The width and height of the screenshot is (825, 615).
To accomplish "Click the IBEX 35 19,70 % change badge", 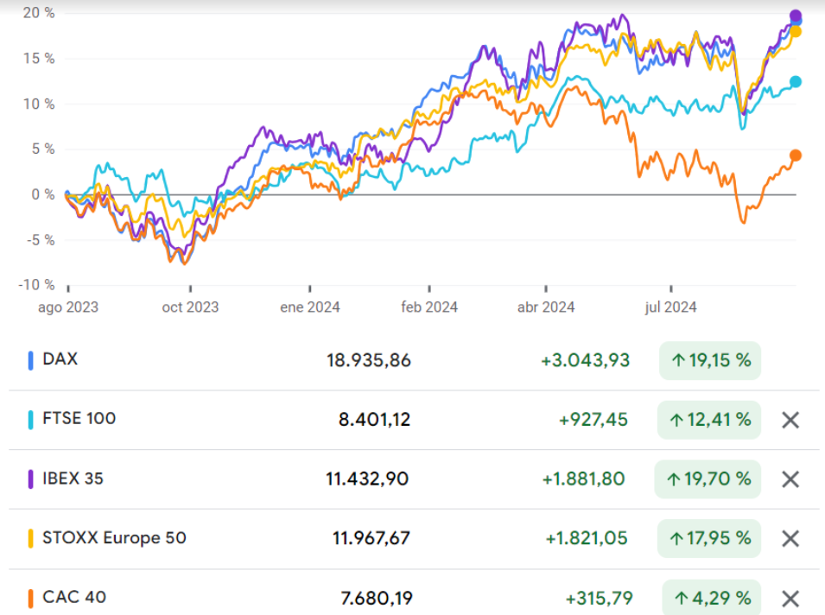I will [710, 479].
